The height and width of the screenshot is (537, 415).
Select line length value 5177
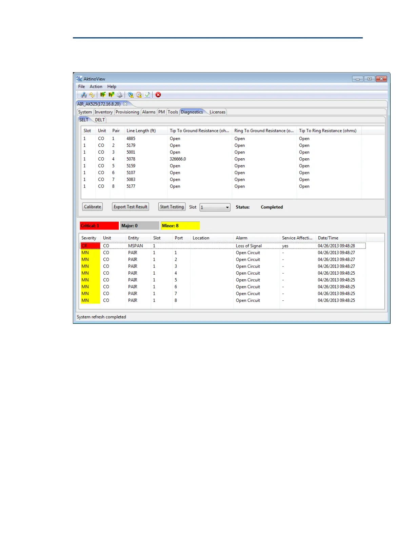coord(131,186)
